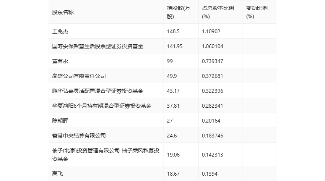325x181 pixels.
Task: Select 鹏华弘嘉灵活配置混合型证券投资基金 row name
Action: pyautogui.click(x=97, y=91)
